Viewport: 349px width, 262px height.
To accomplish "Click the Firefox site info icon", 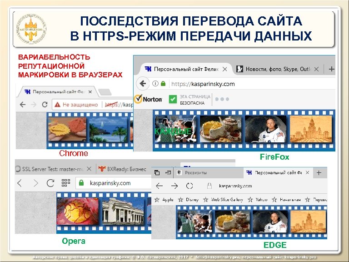I will 155,84.
